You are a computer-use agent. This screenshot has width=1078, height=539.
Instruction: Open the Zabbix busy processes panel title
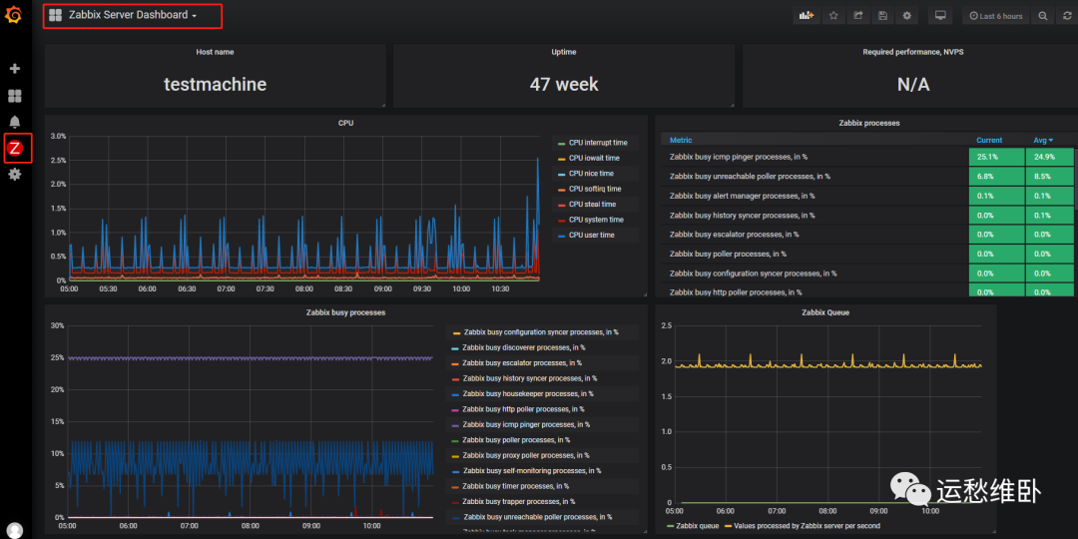(x=345, y=312)
